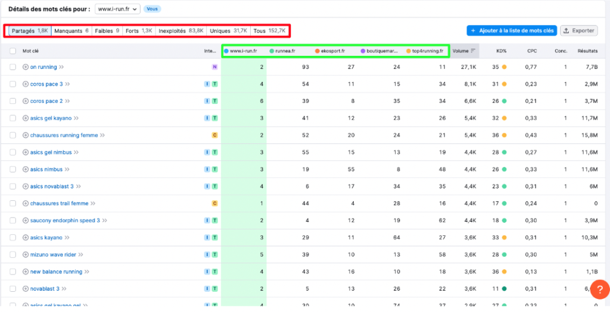Select the Uniques tab
Viewport: 610px width, 312px height.
pos(228,31)
